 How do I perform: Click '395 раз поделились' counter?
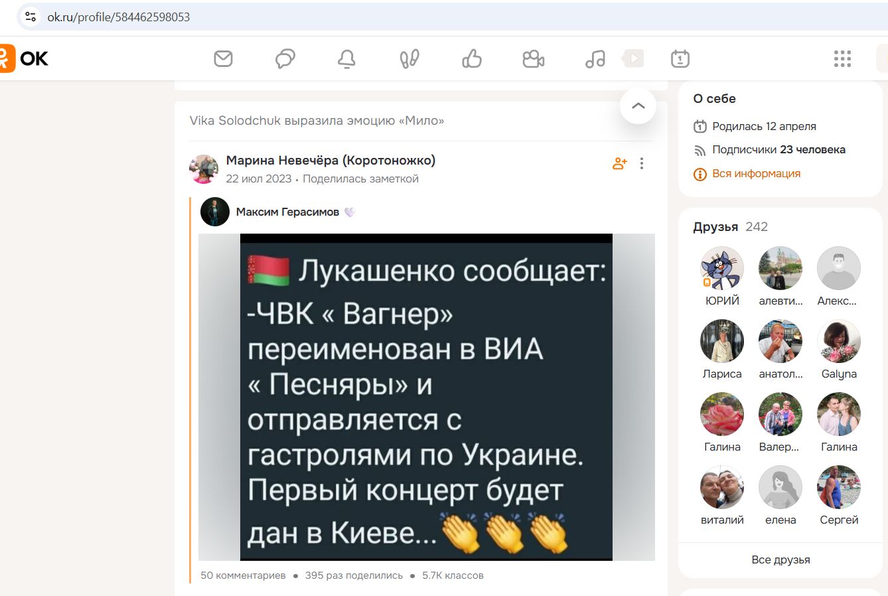[x=354, y=575]
